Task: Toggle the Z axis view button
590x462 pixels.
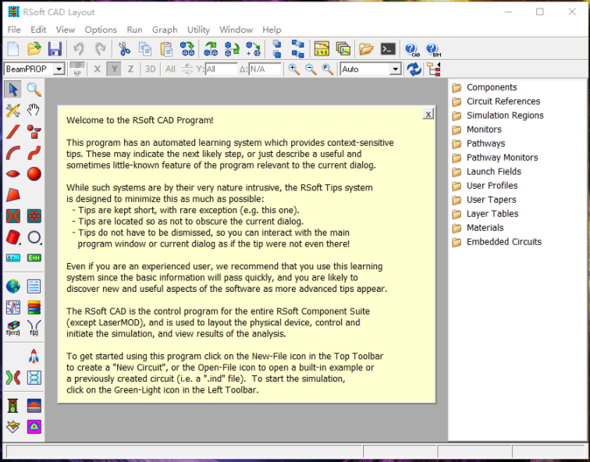Action: click(130, 69)
